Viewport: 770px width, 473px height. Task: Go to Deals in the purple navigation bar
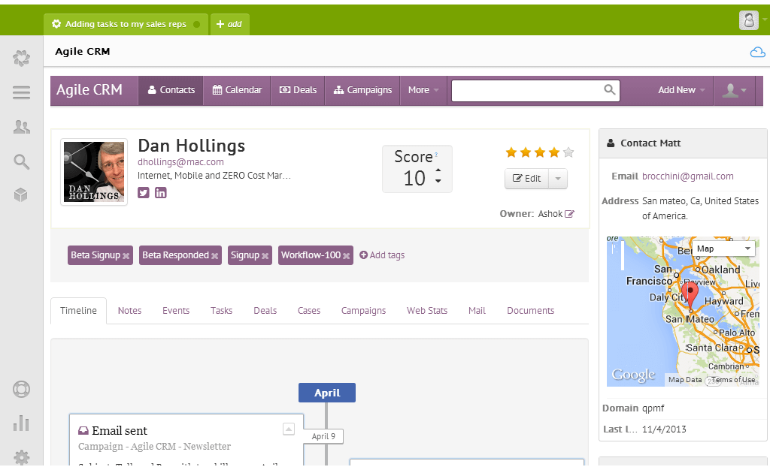(x=298, y=90)
